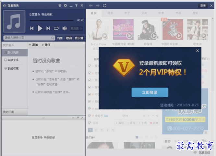Refresh the music window page
This screenshot has width=216, height=156.
tap(105, 6)
